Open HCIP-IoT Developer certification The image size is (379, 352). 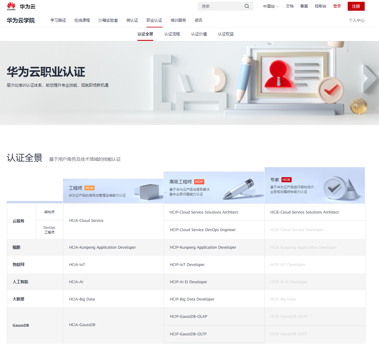[187, 265]
